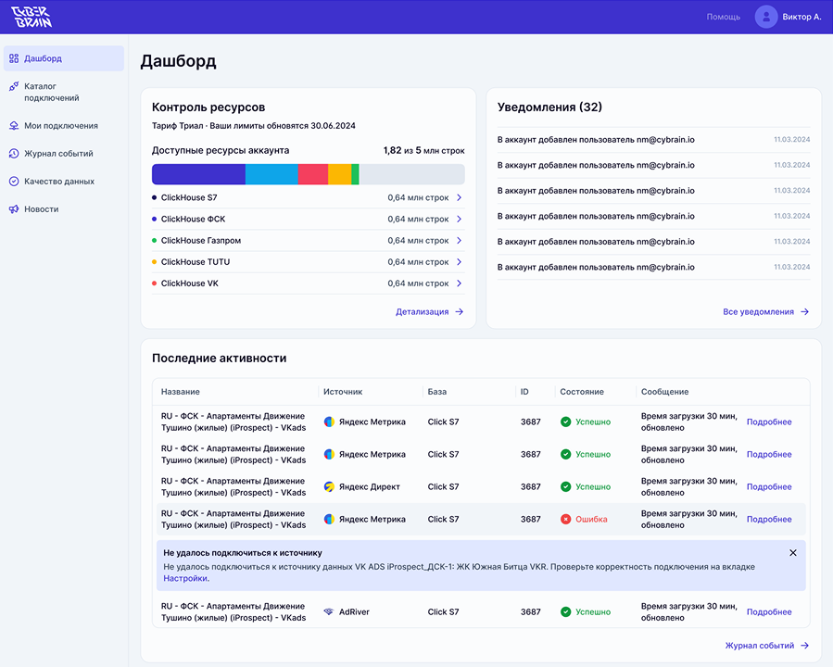Click the Dashboard grid icon in sidebar
833x667 pixels.
click(x=14, y=58)
